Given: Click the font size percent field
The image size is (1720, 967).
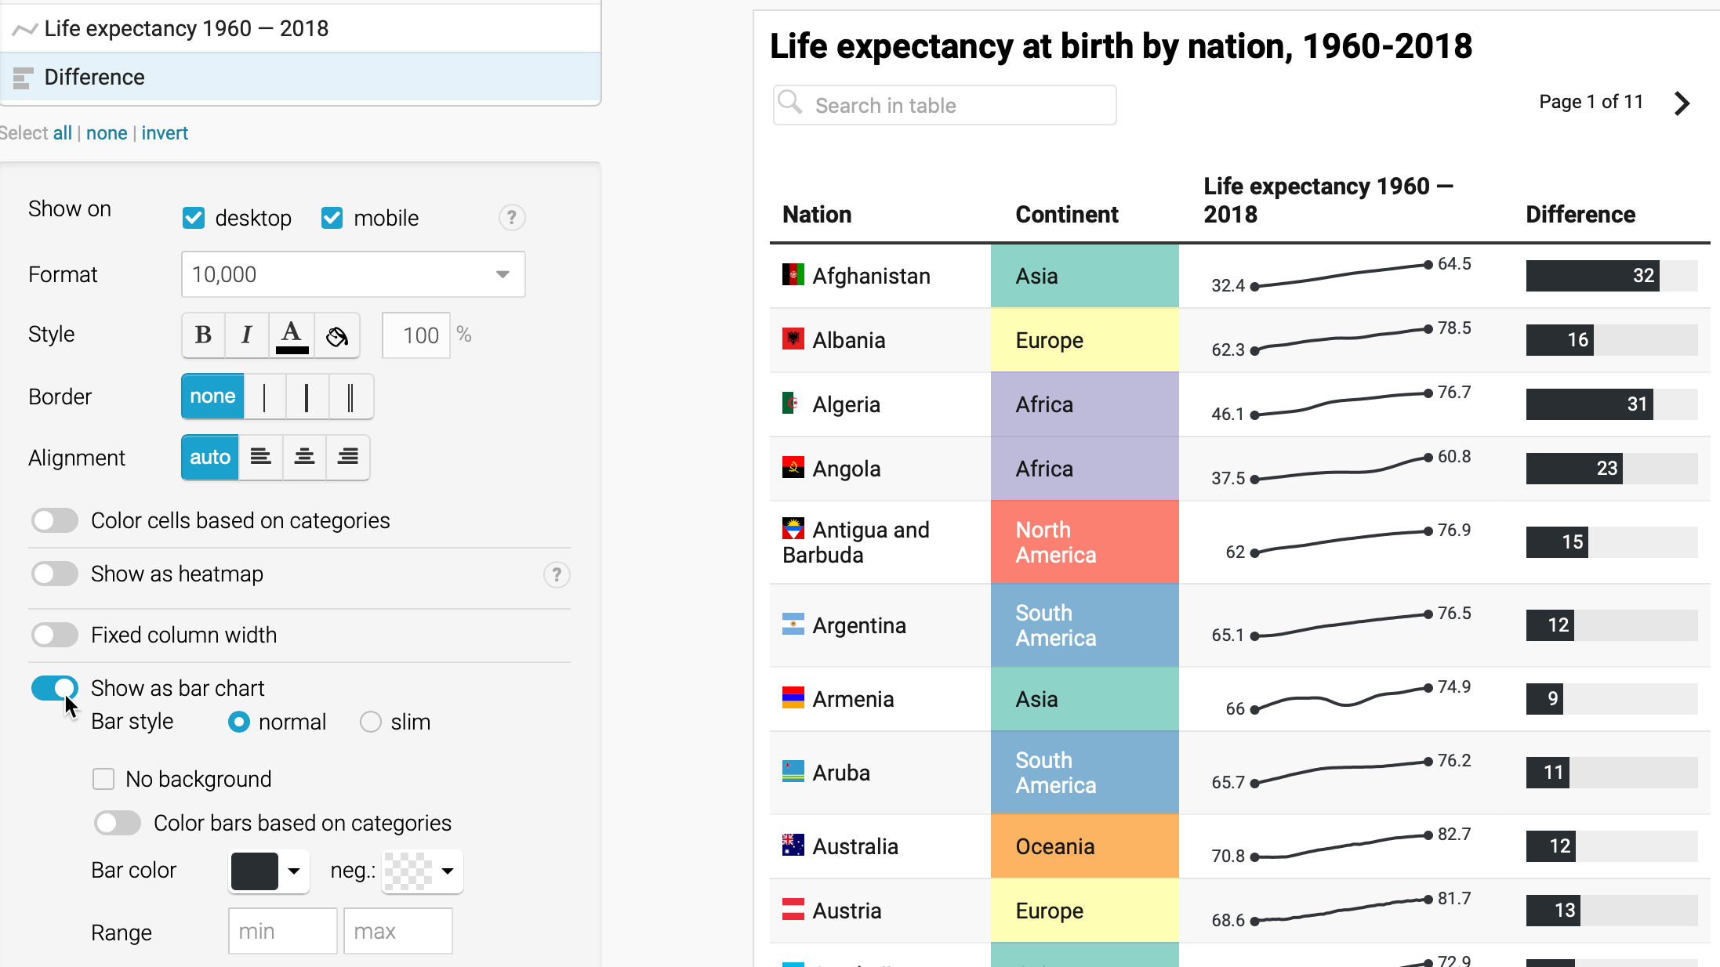Looking at the screenshot, I should (416, 335).
